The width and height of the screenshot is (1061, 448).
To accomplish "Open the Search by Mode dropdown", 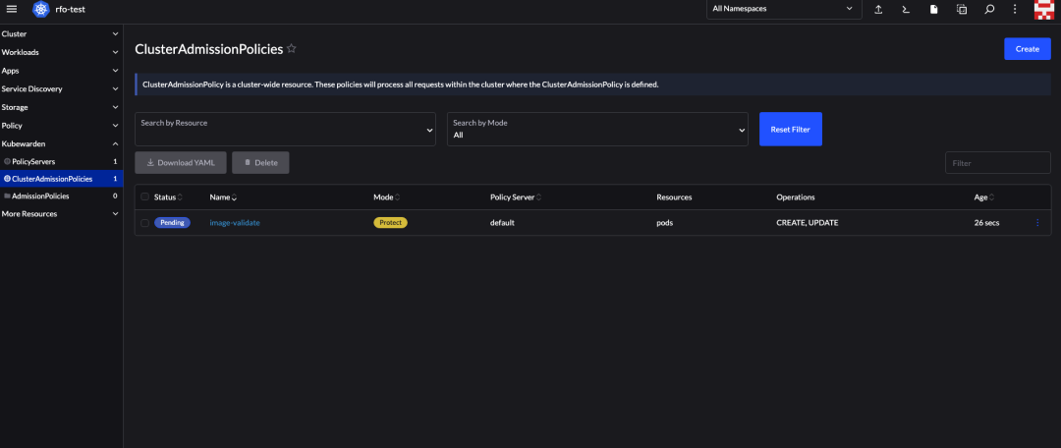I will click(x=598, y=129).
